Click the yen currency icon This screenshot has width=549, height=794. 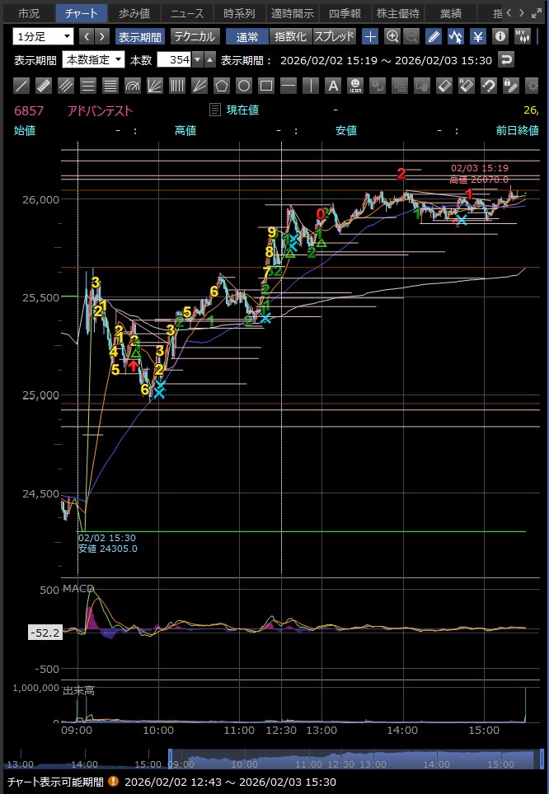pyautogui.click(x=478, y=36)
